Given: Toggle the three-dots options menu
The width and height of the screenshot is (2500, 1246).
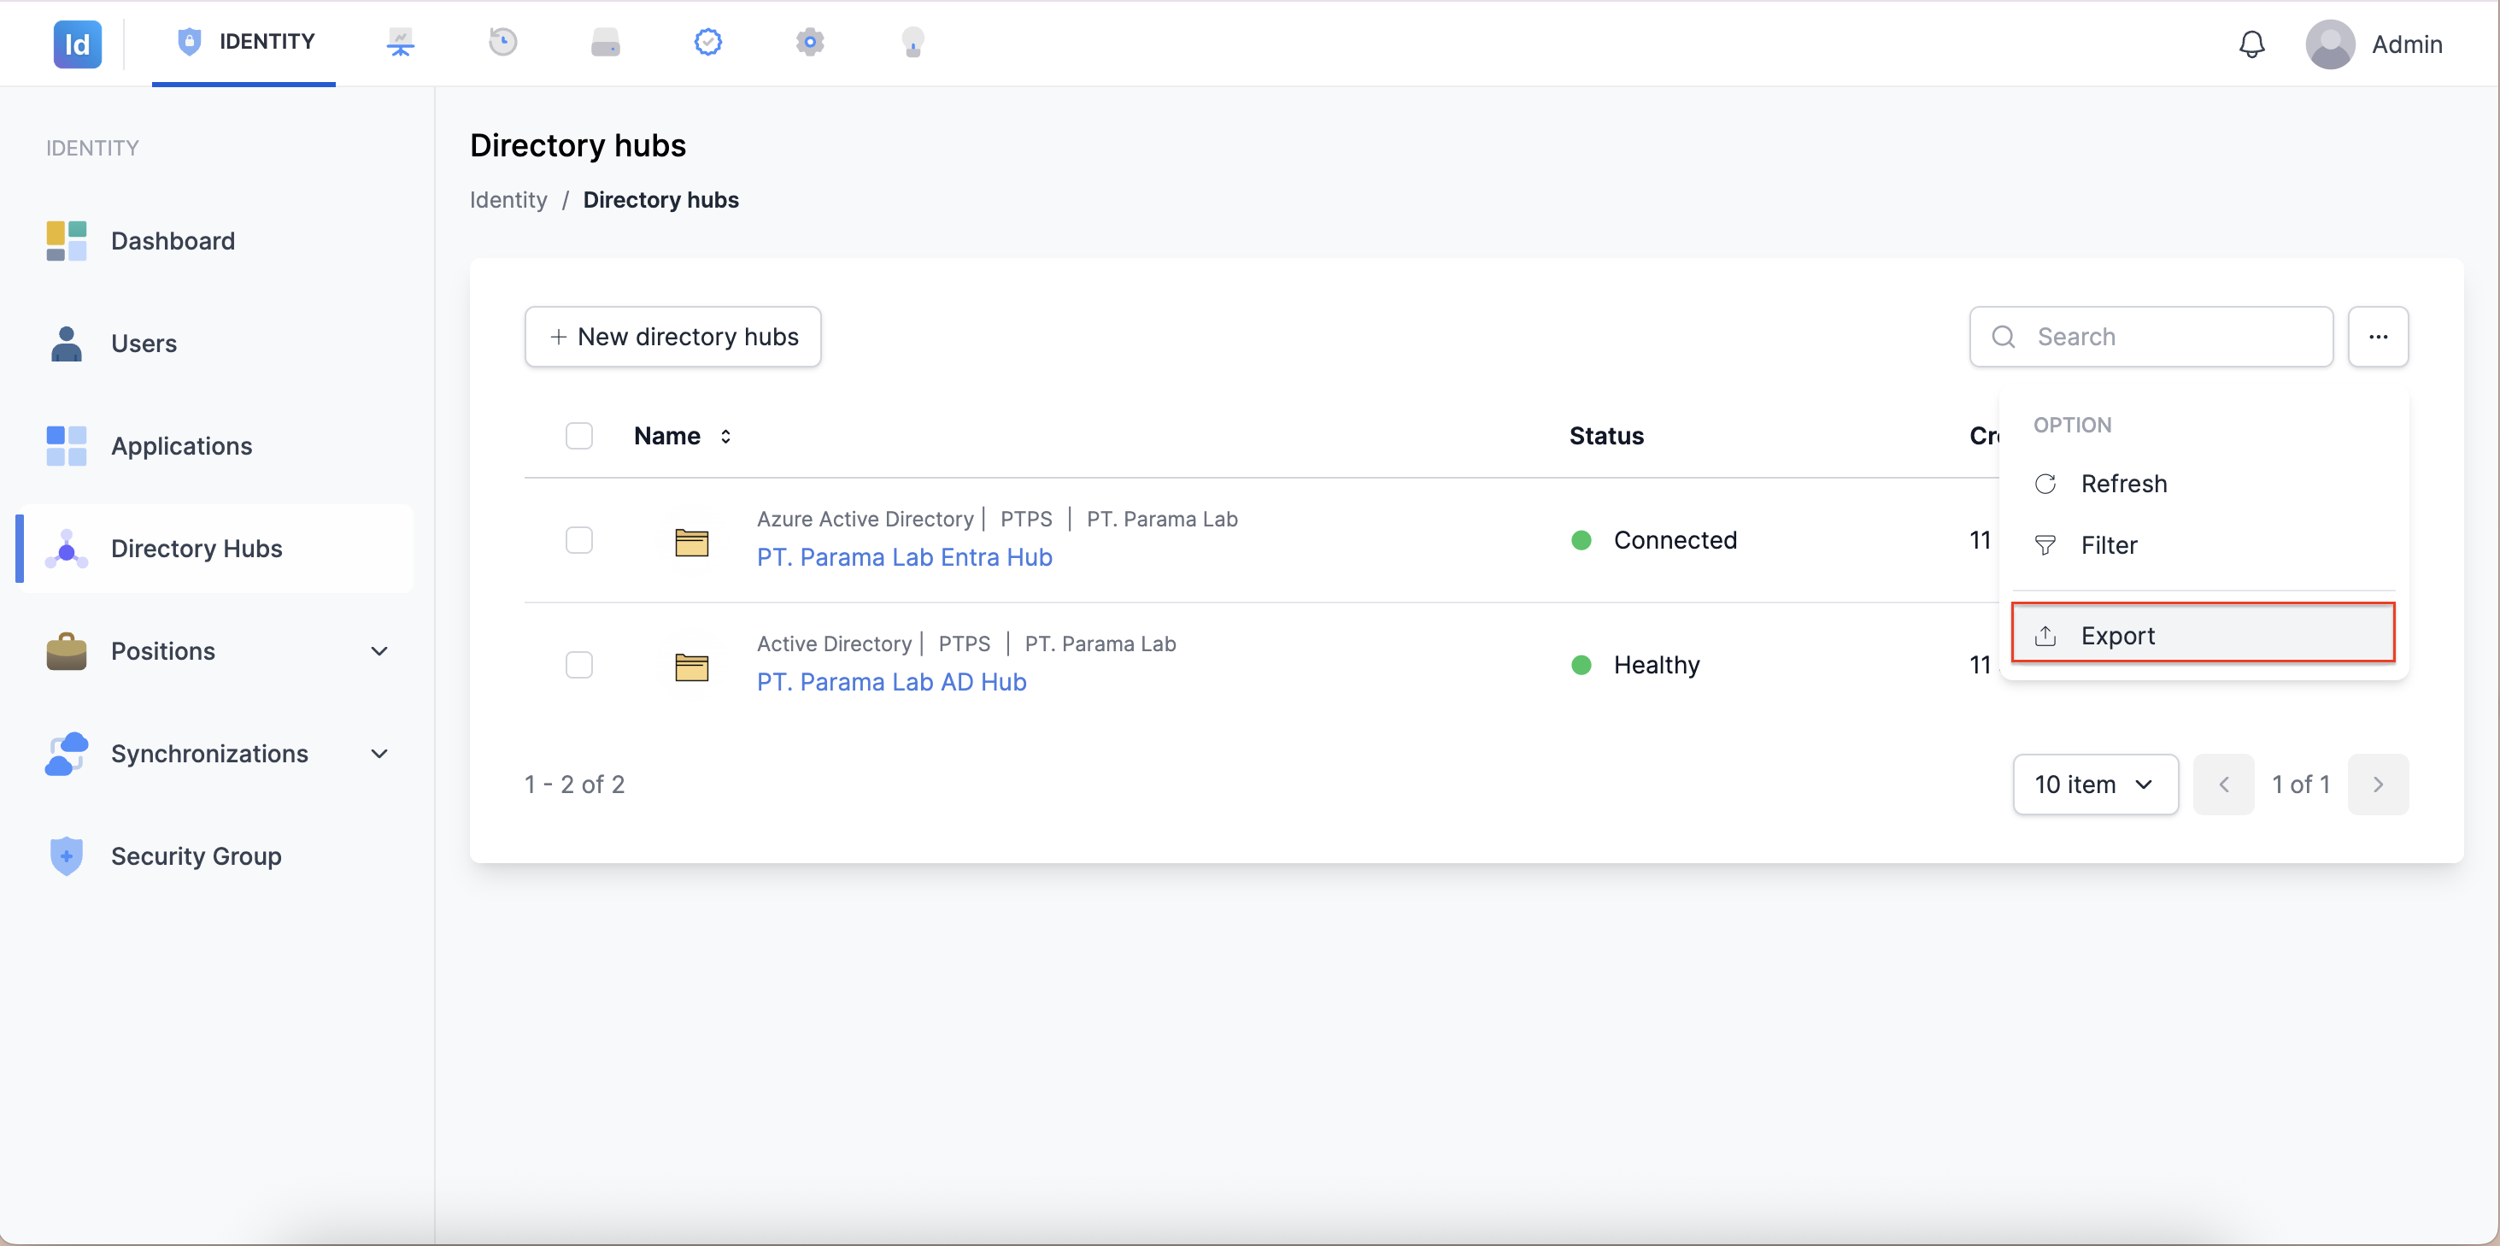Looking at the screenshot, I should pos(2378,337).
